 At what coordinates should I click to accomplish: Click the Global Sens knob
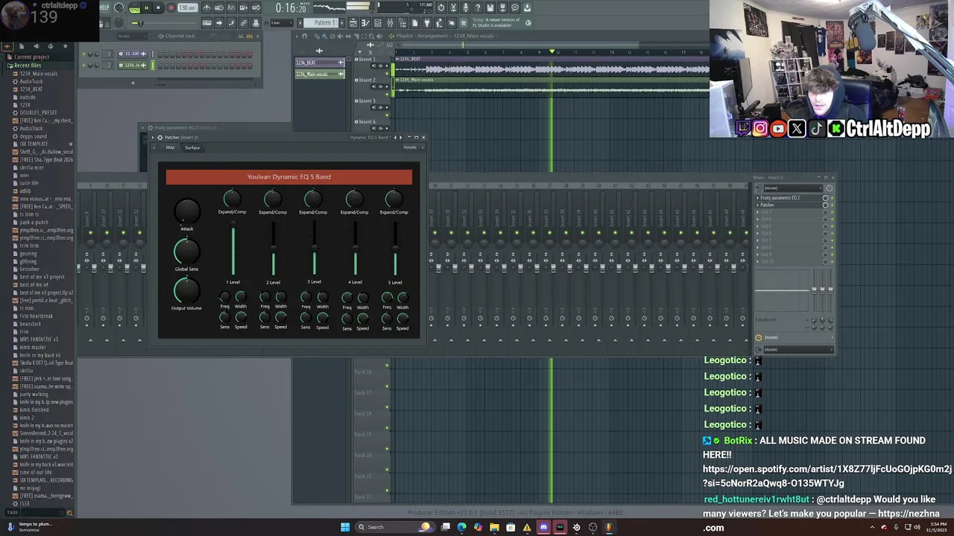(x=186, y=252)
